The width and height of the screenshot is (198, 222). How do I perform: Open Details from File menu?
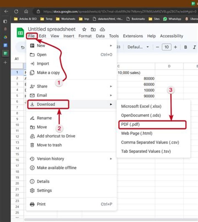point(71,181)
